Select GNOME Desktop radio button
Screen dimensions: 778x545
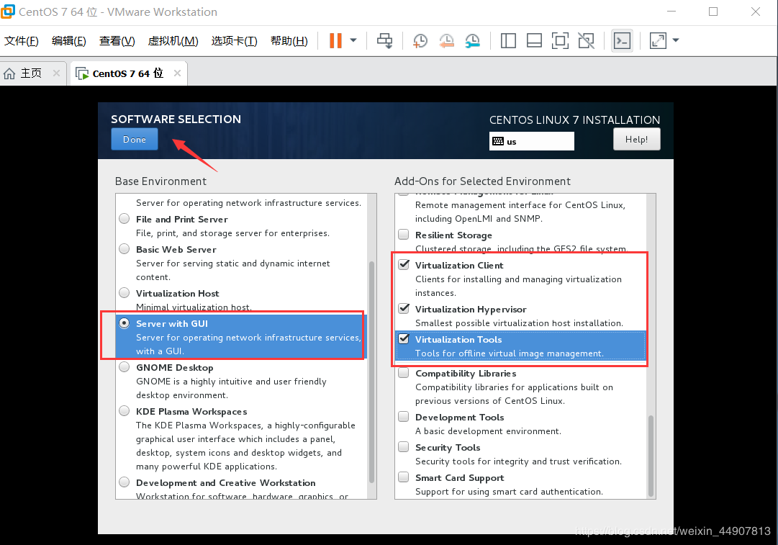click(124, 367)
